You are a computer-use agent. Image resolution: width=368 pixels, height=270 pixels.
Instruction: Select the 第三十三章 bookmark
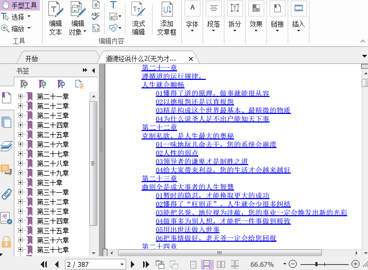(53, 211)
